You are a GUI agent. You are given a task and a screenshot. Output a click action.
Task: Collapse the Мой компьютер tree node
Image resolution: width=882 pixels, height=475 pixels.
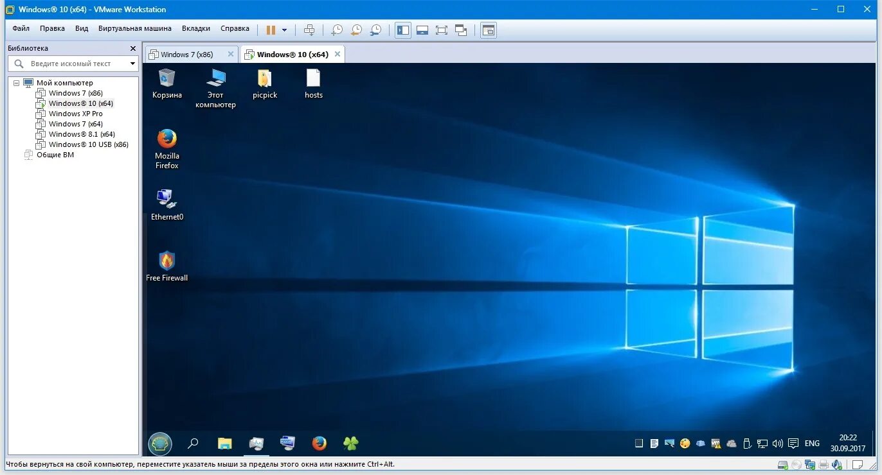tap(16, 83)
